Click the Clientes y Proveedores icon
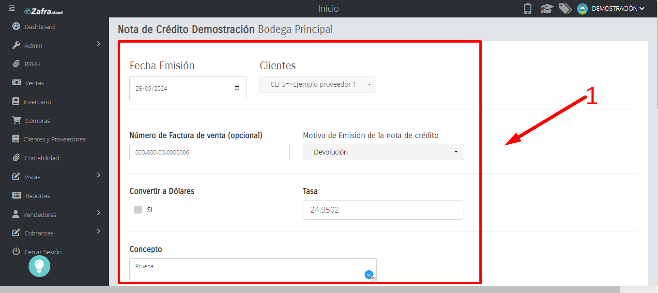The height and width of the screenshot is (293, 658). click(15, 139)
